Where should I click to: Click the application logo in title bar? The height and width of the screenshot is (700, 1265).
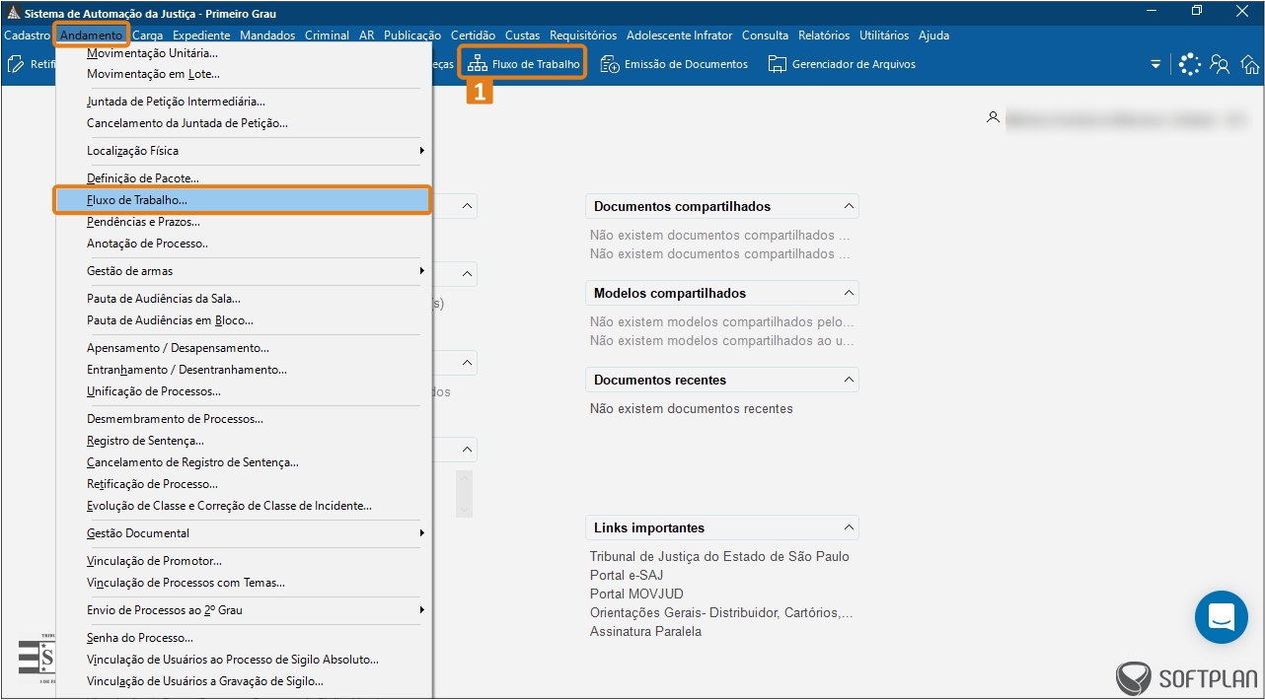(x=13, y=14)
